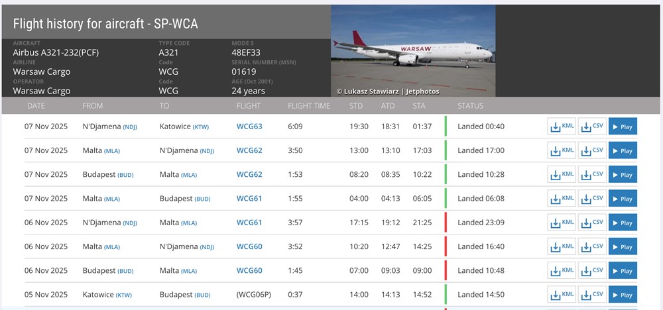Download CSV for N'Djamena to Malta WCG61
Viewport: 663px width, 310px height.
pyautogui.click(x=592, y=223)
